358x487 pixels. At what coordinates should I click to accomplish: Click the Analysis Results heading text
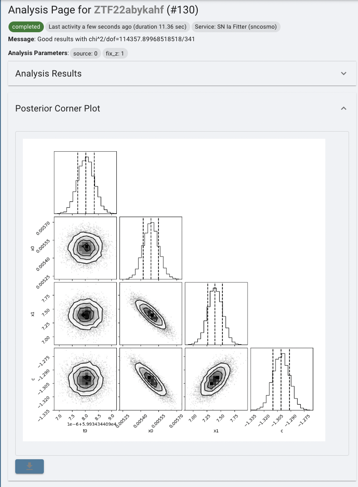coord(48,73)
